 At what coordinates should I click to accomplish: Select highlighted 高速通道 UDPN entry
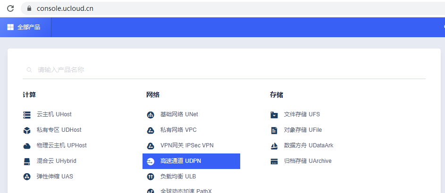point(191,161)
